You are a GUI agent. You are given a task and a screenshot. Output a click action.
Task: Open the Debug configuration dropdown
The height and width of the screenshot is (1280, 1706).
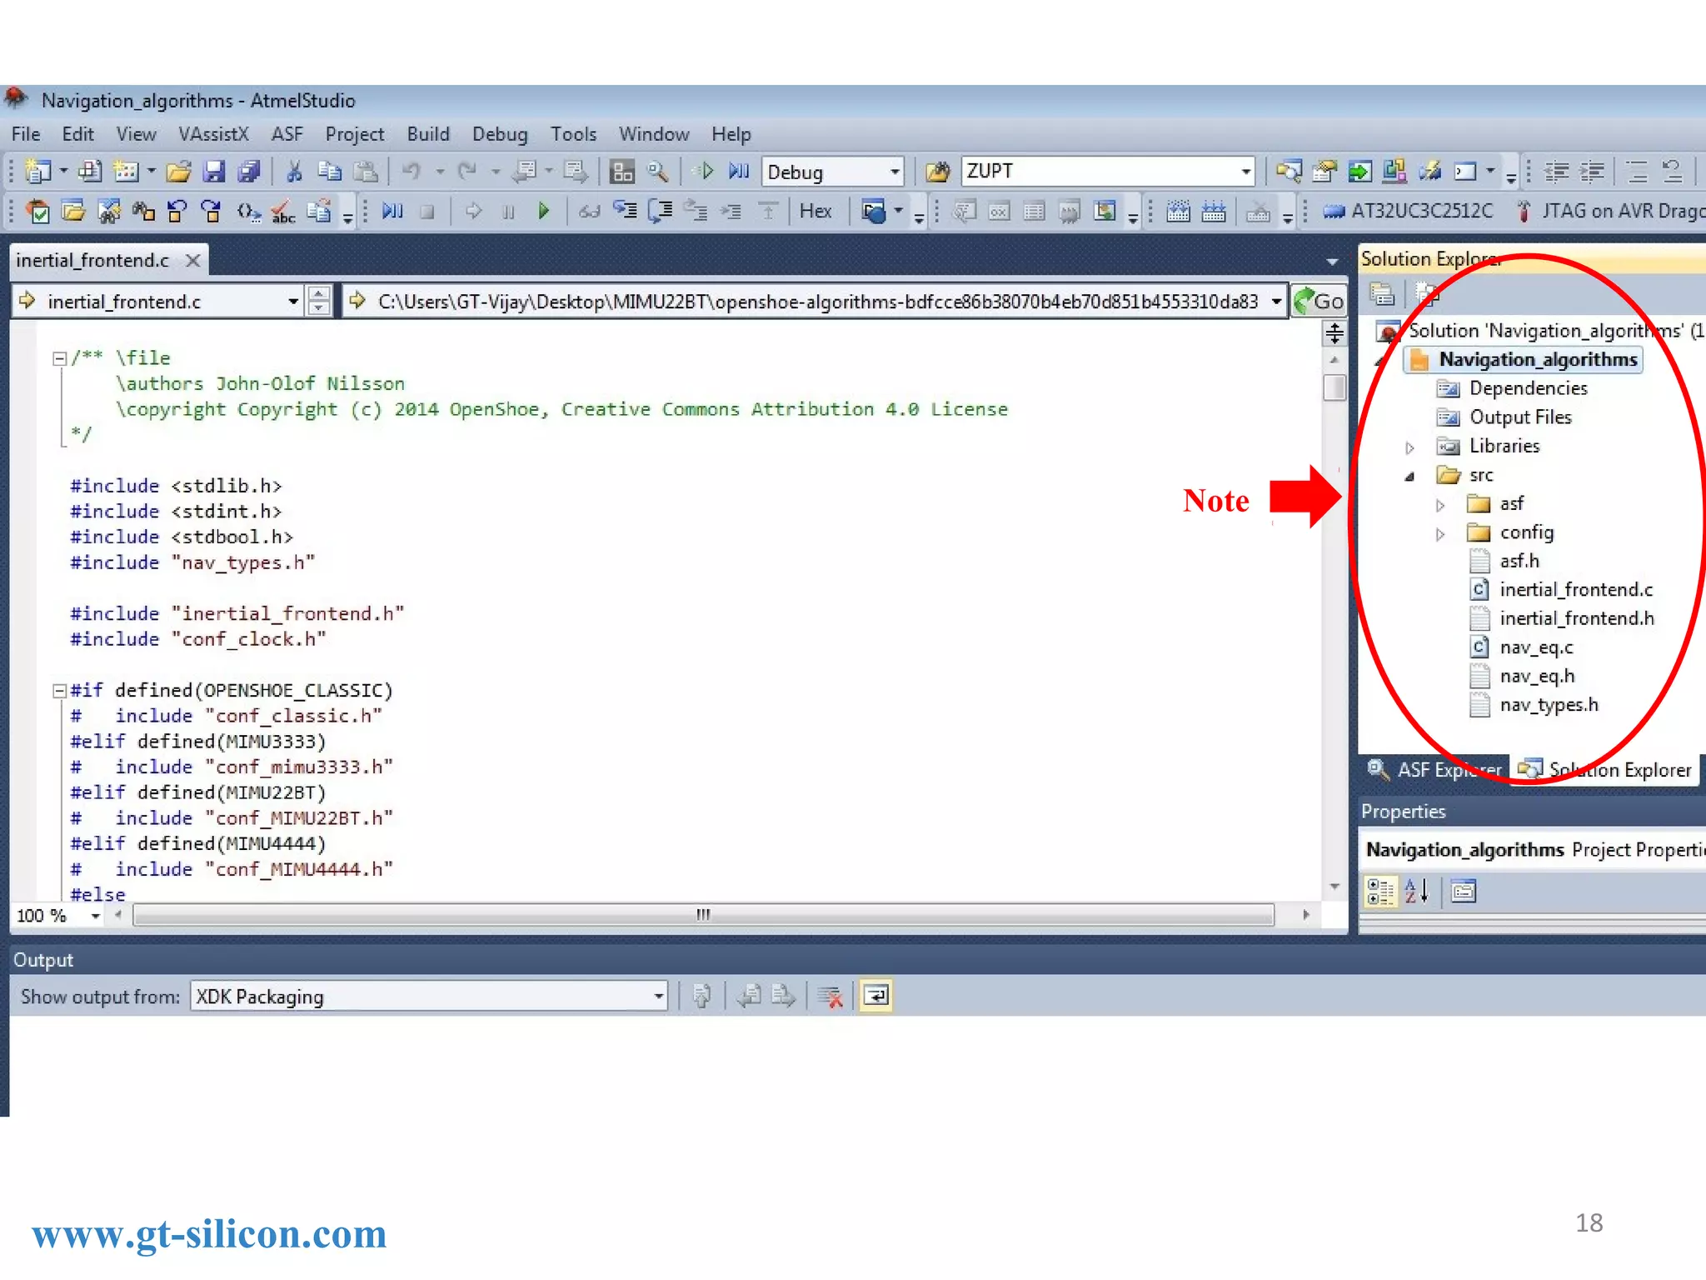(x=895, y=172)
